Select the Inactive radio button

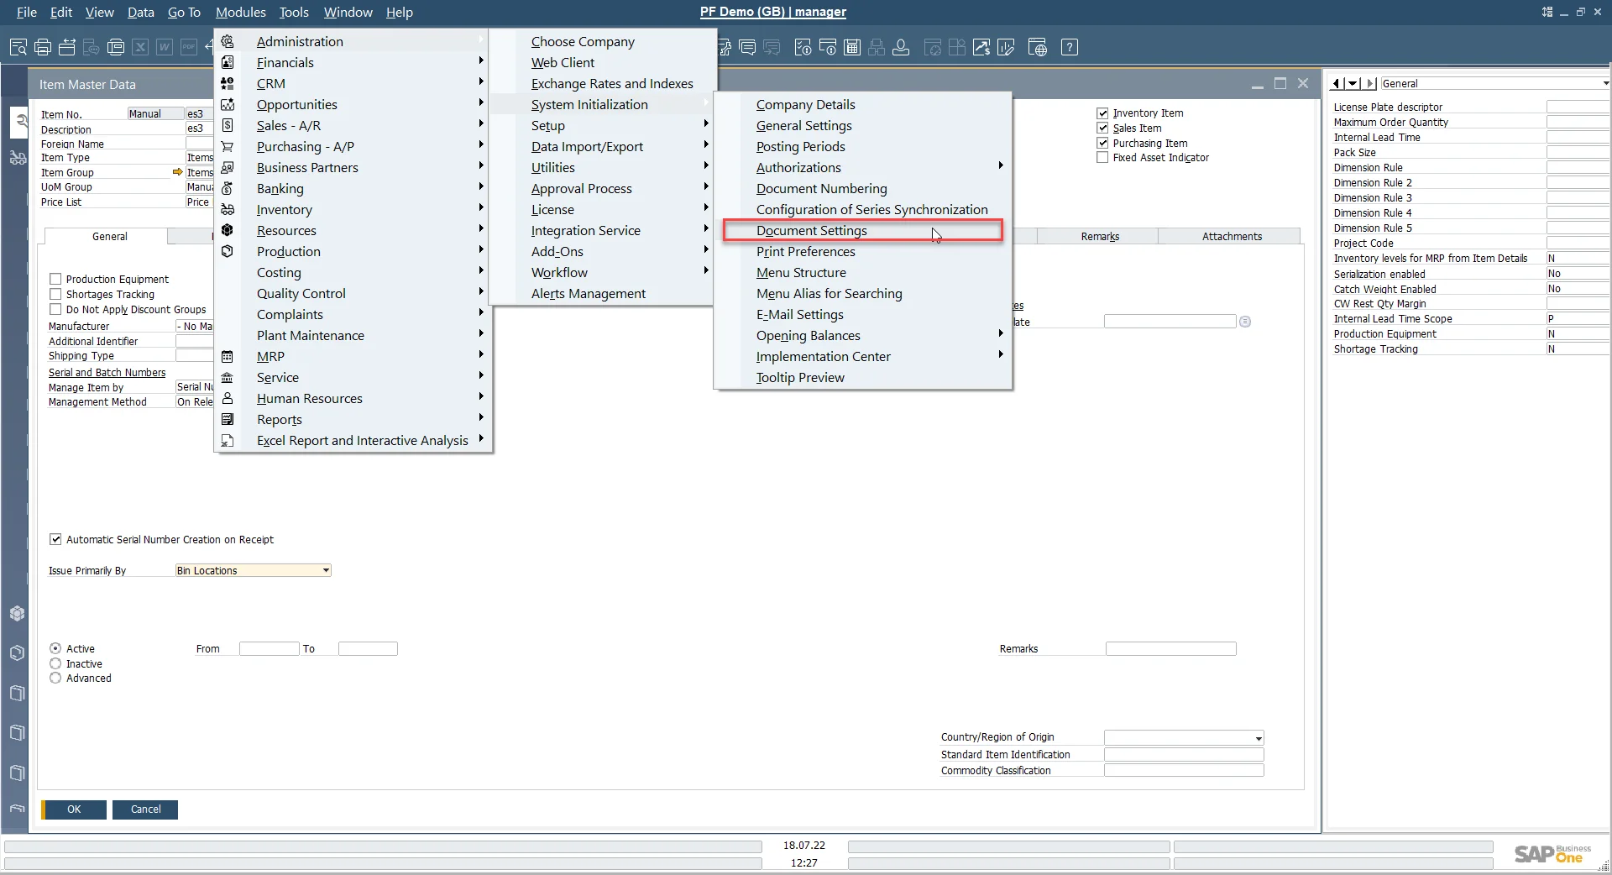pyautogui.click(x=55, y=664)
